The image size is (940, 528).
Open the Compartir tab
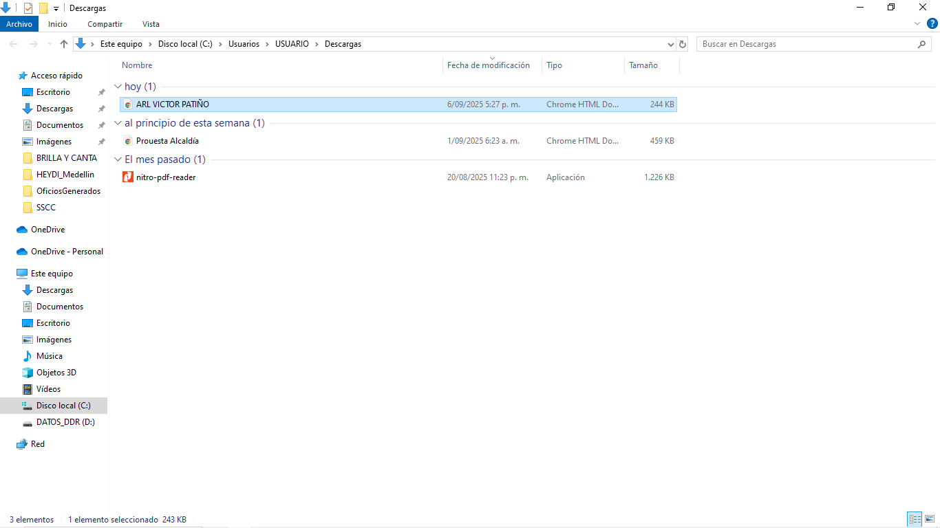(x=105, y=24)
